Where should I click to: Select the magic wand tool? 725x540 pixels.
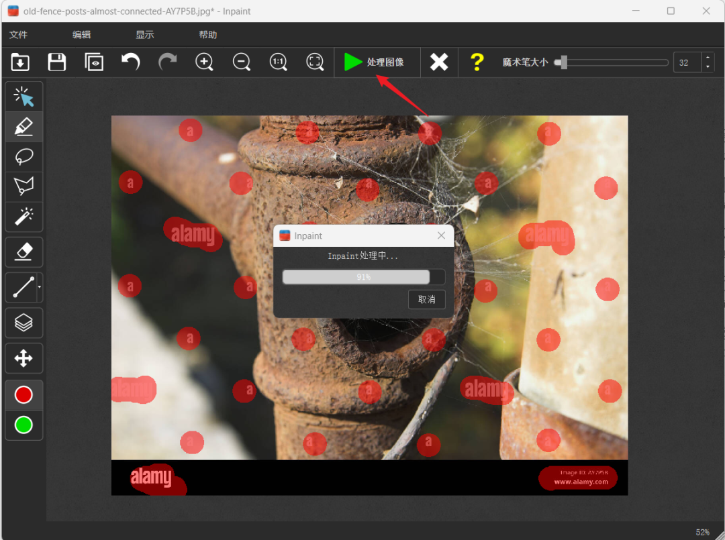[23, 217]
